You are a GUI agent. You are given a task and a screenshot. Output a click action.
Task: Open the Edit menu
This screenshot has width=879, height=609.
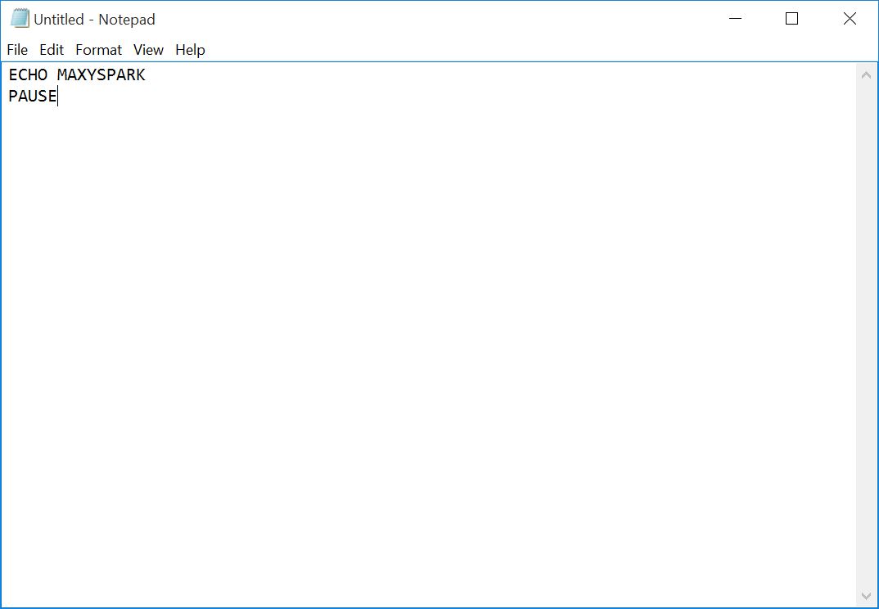52,50
